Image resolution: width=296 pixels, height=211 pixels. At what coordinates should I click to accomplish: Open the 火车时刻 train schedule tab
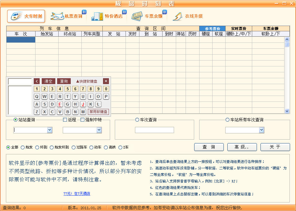tap(26, 16)
